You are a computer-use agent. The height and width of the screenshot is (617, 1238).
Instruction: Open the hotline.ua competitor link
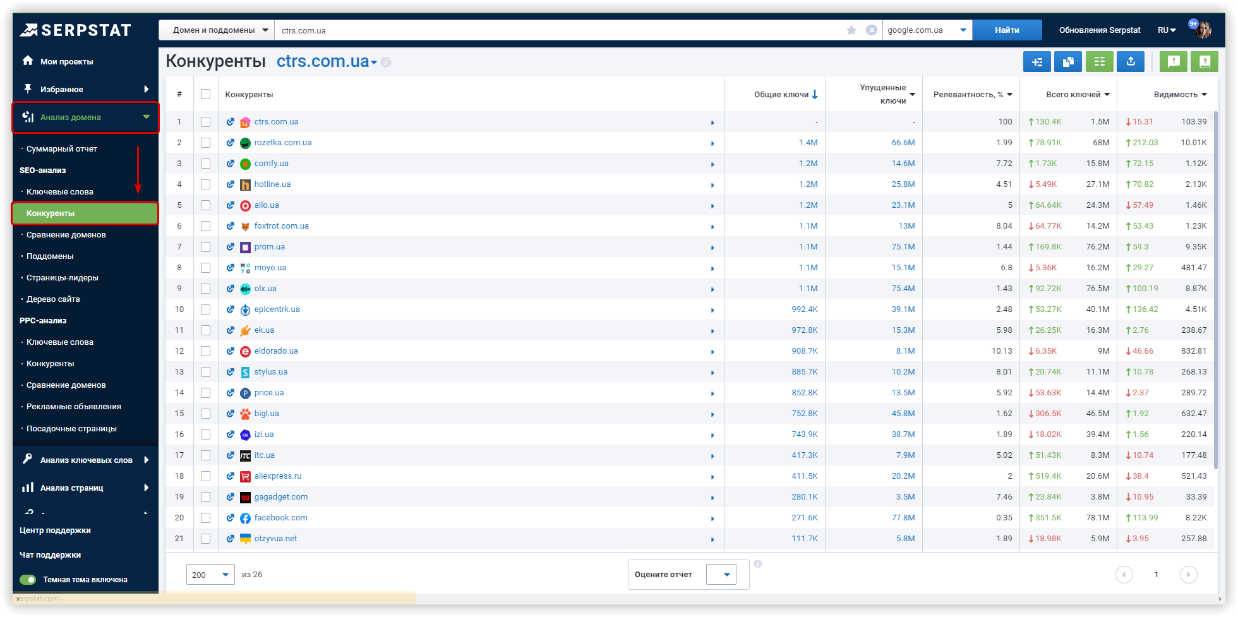point(272,184)
